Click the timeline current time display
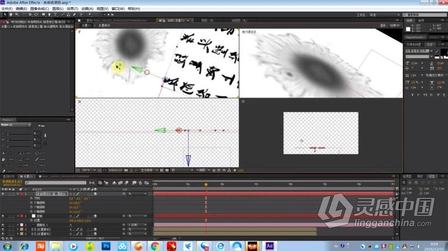Screen dimensions: 448x251 click(x=12, y=181)
